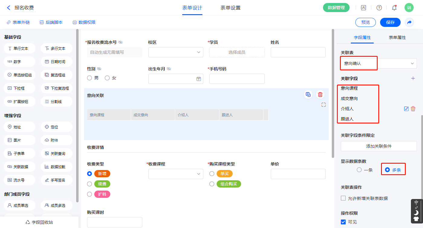Click the plus icon to add 关联字段
The image size is (423, 228).
[x=413, y=79]
